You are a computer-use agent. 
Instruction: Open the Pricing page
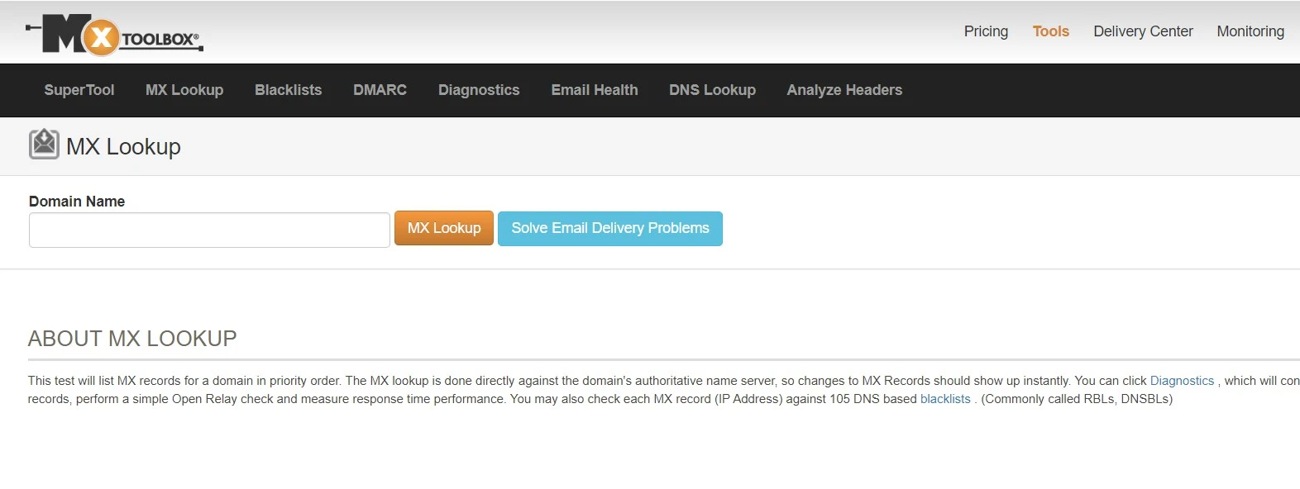(986, 31)
